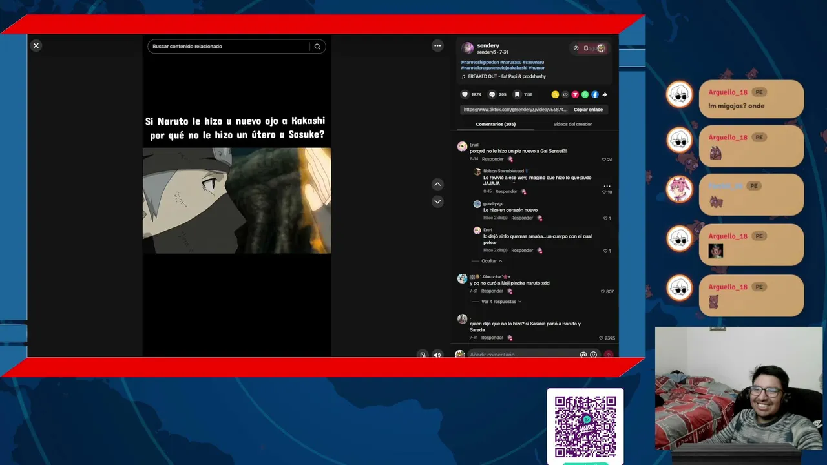Open gravityvgc commenter avatar
This screenshot has width=827, height=465.
pos(477,204)
